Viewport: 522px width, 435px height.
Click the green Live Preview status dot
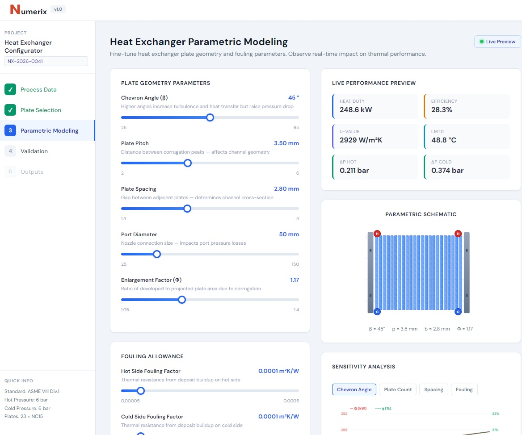[x=482, y=41]
